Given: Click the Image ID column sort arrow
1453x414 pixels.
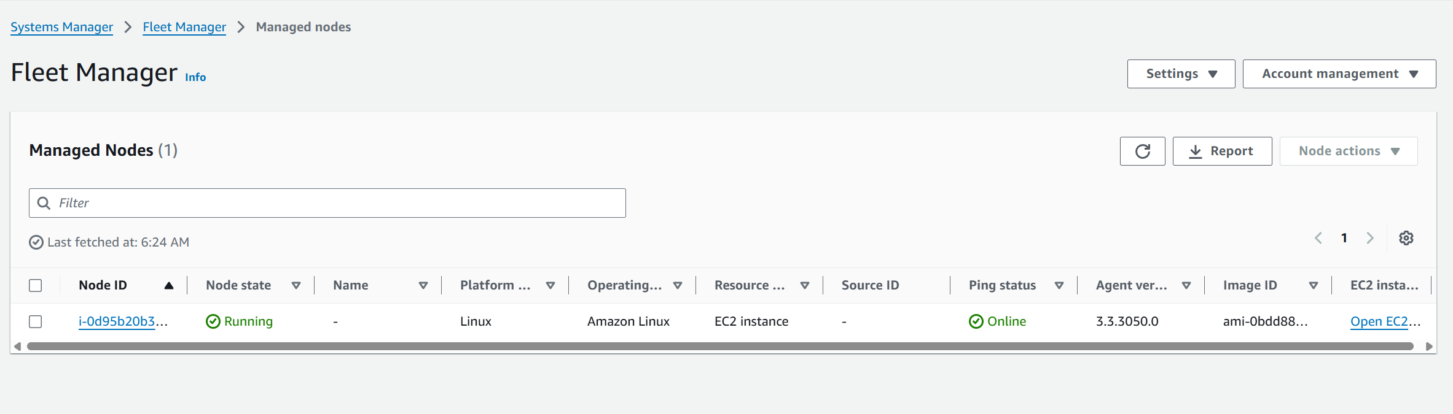Looking at the screenshot, I should coord(1314,285).
